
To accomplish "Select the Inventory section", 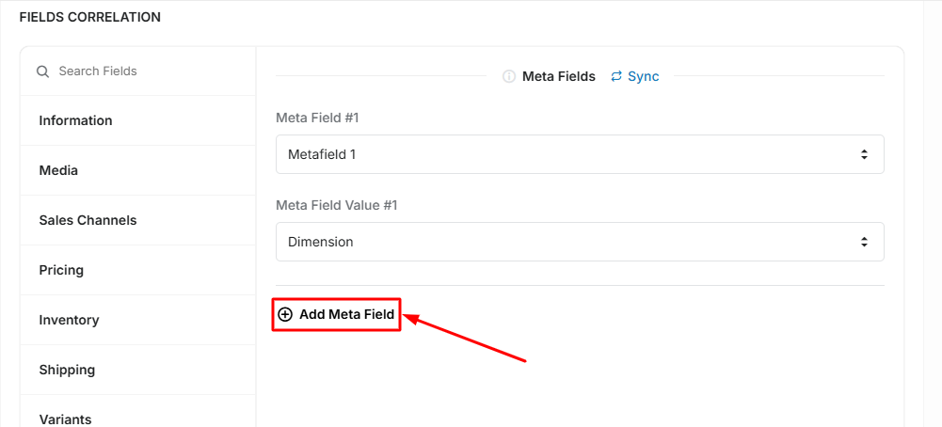I will pyautogui.click(x=138, y=320).
